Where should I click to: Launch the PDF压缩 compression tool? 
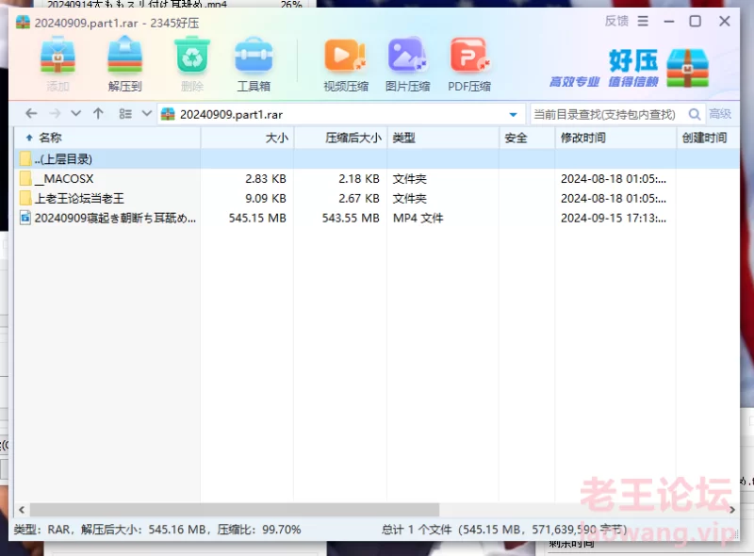click(x=469, y=57)
